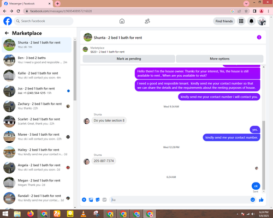Viewport: 273px width, 218px height.
Task: Open more actions plus icon
Action: [84, 199]
